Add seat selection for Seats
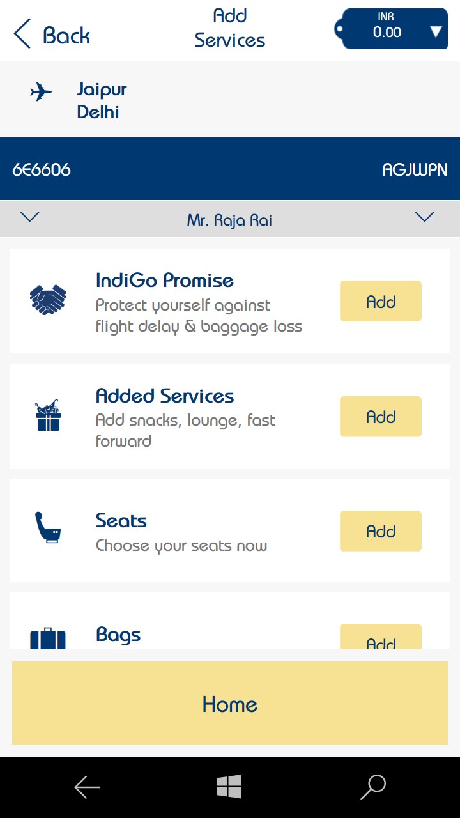 point(381,531)
